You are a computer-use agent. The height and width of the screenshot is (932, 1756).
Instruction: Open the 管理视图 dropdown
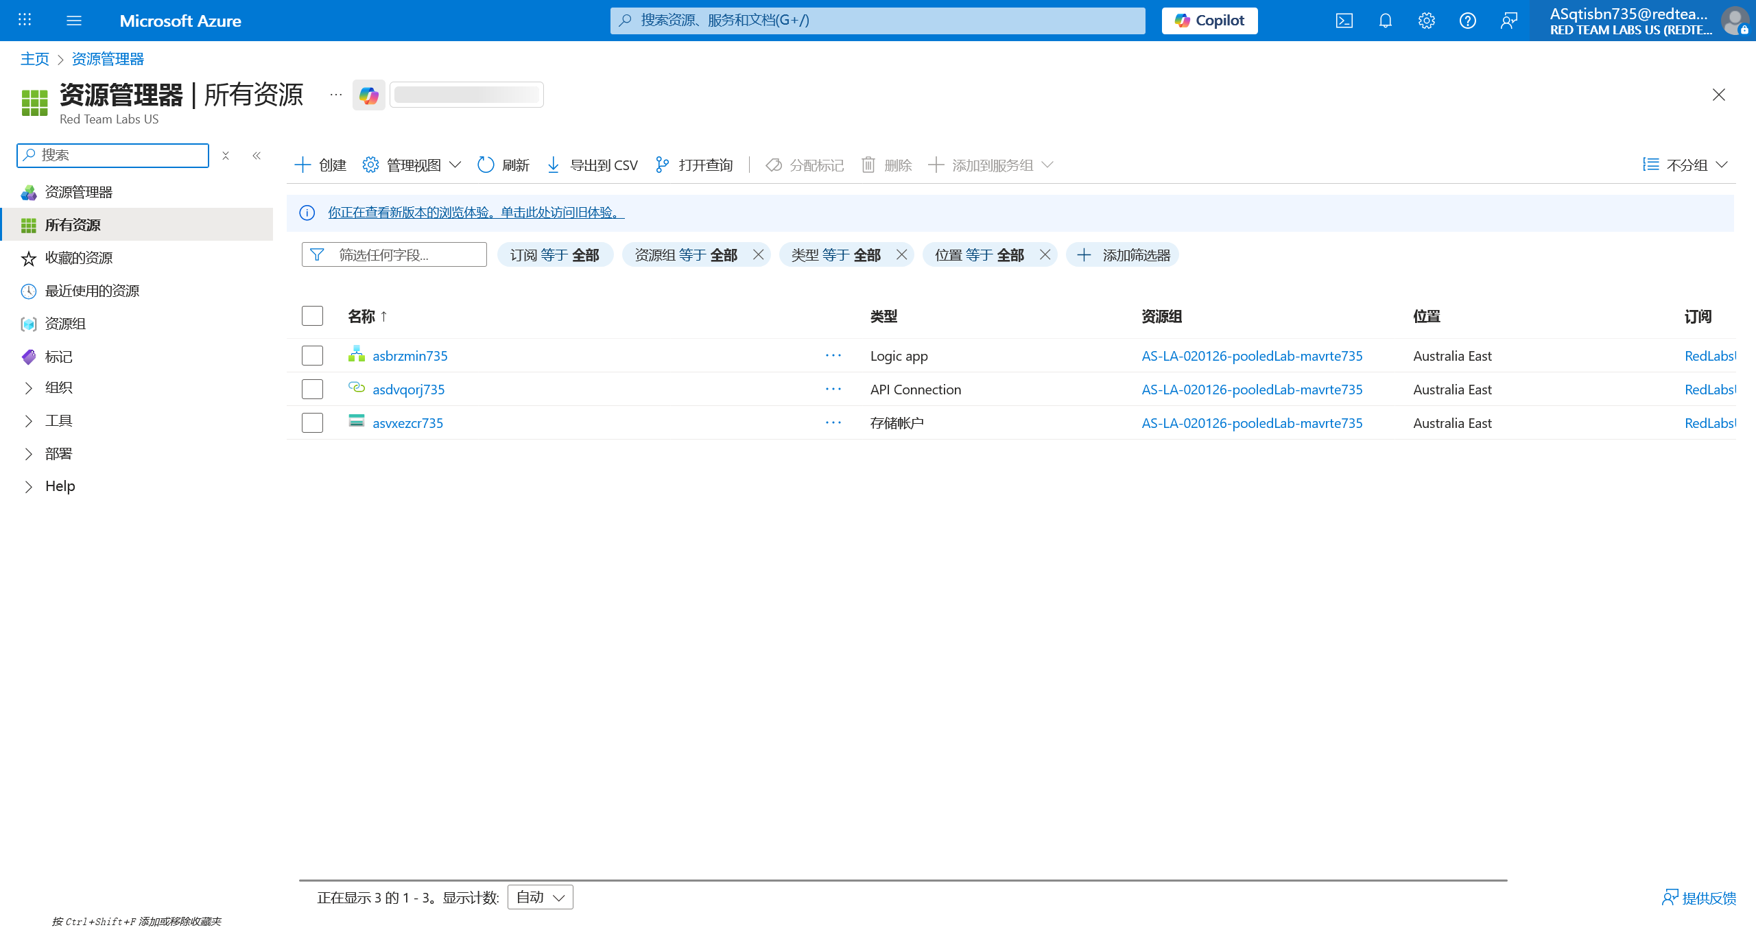coord(412,165)
